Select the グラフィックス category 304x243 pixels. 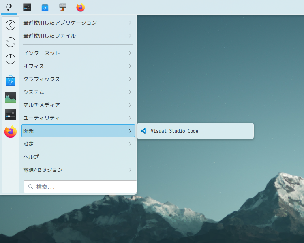[78, 79]
